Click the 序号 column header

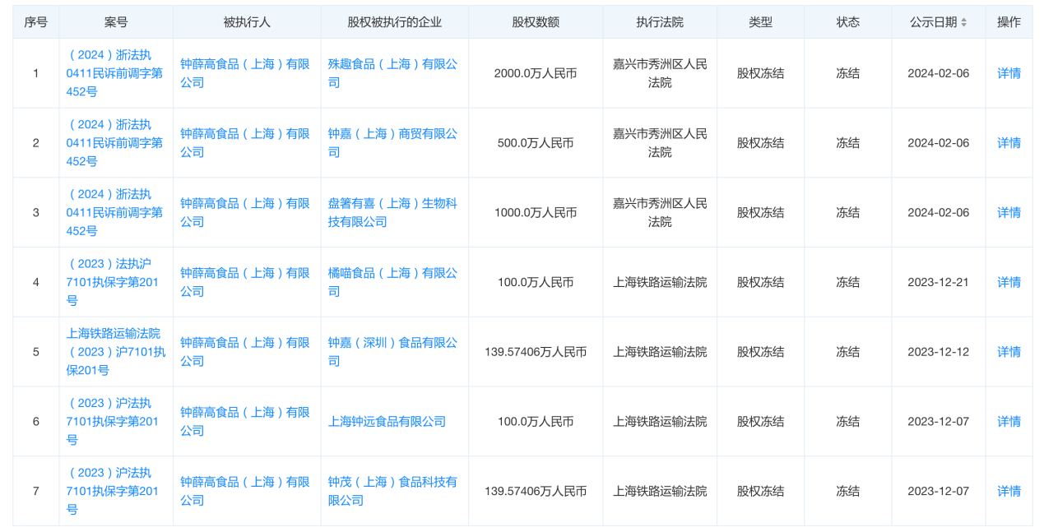(x=36, y=21)
